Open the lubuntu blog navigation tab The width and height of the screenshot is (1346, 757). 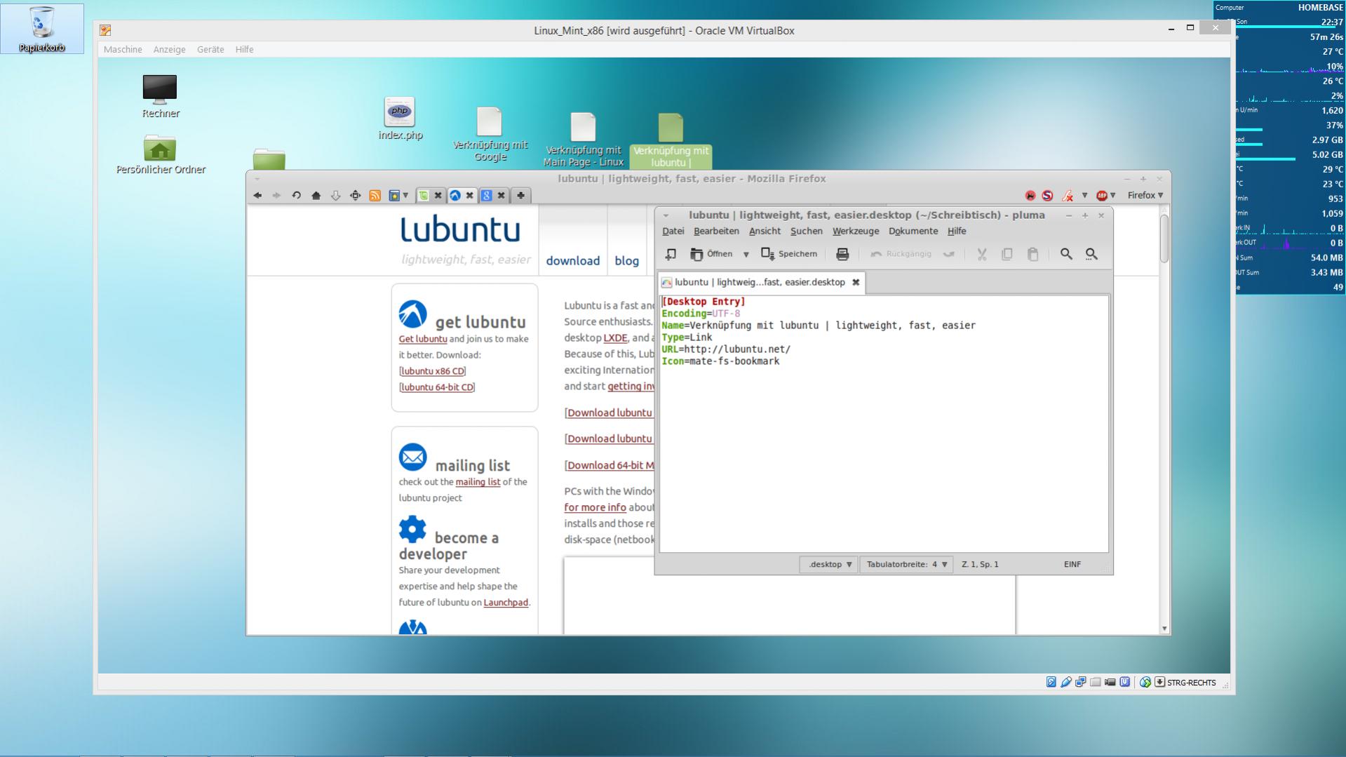(x=626, y=260)
